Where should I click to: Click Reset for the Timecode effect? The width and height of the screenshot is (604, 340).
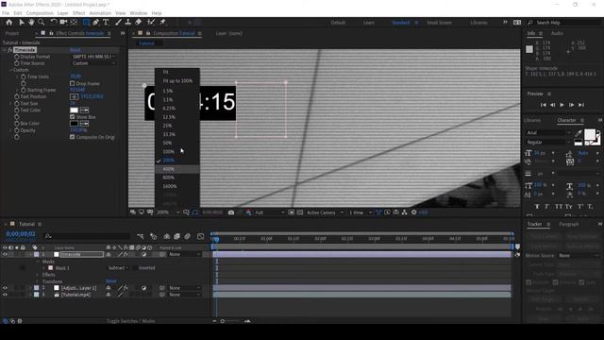pos(75,50)
